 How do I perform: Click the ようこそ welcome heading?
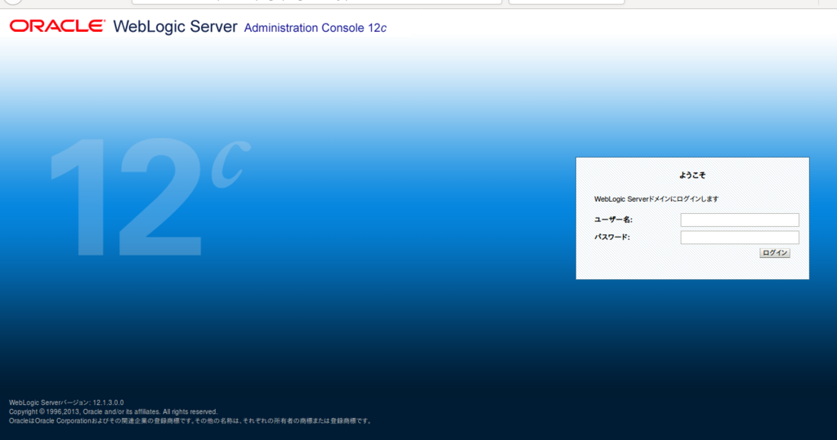click(x=692, y=175)
